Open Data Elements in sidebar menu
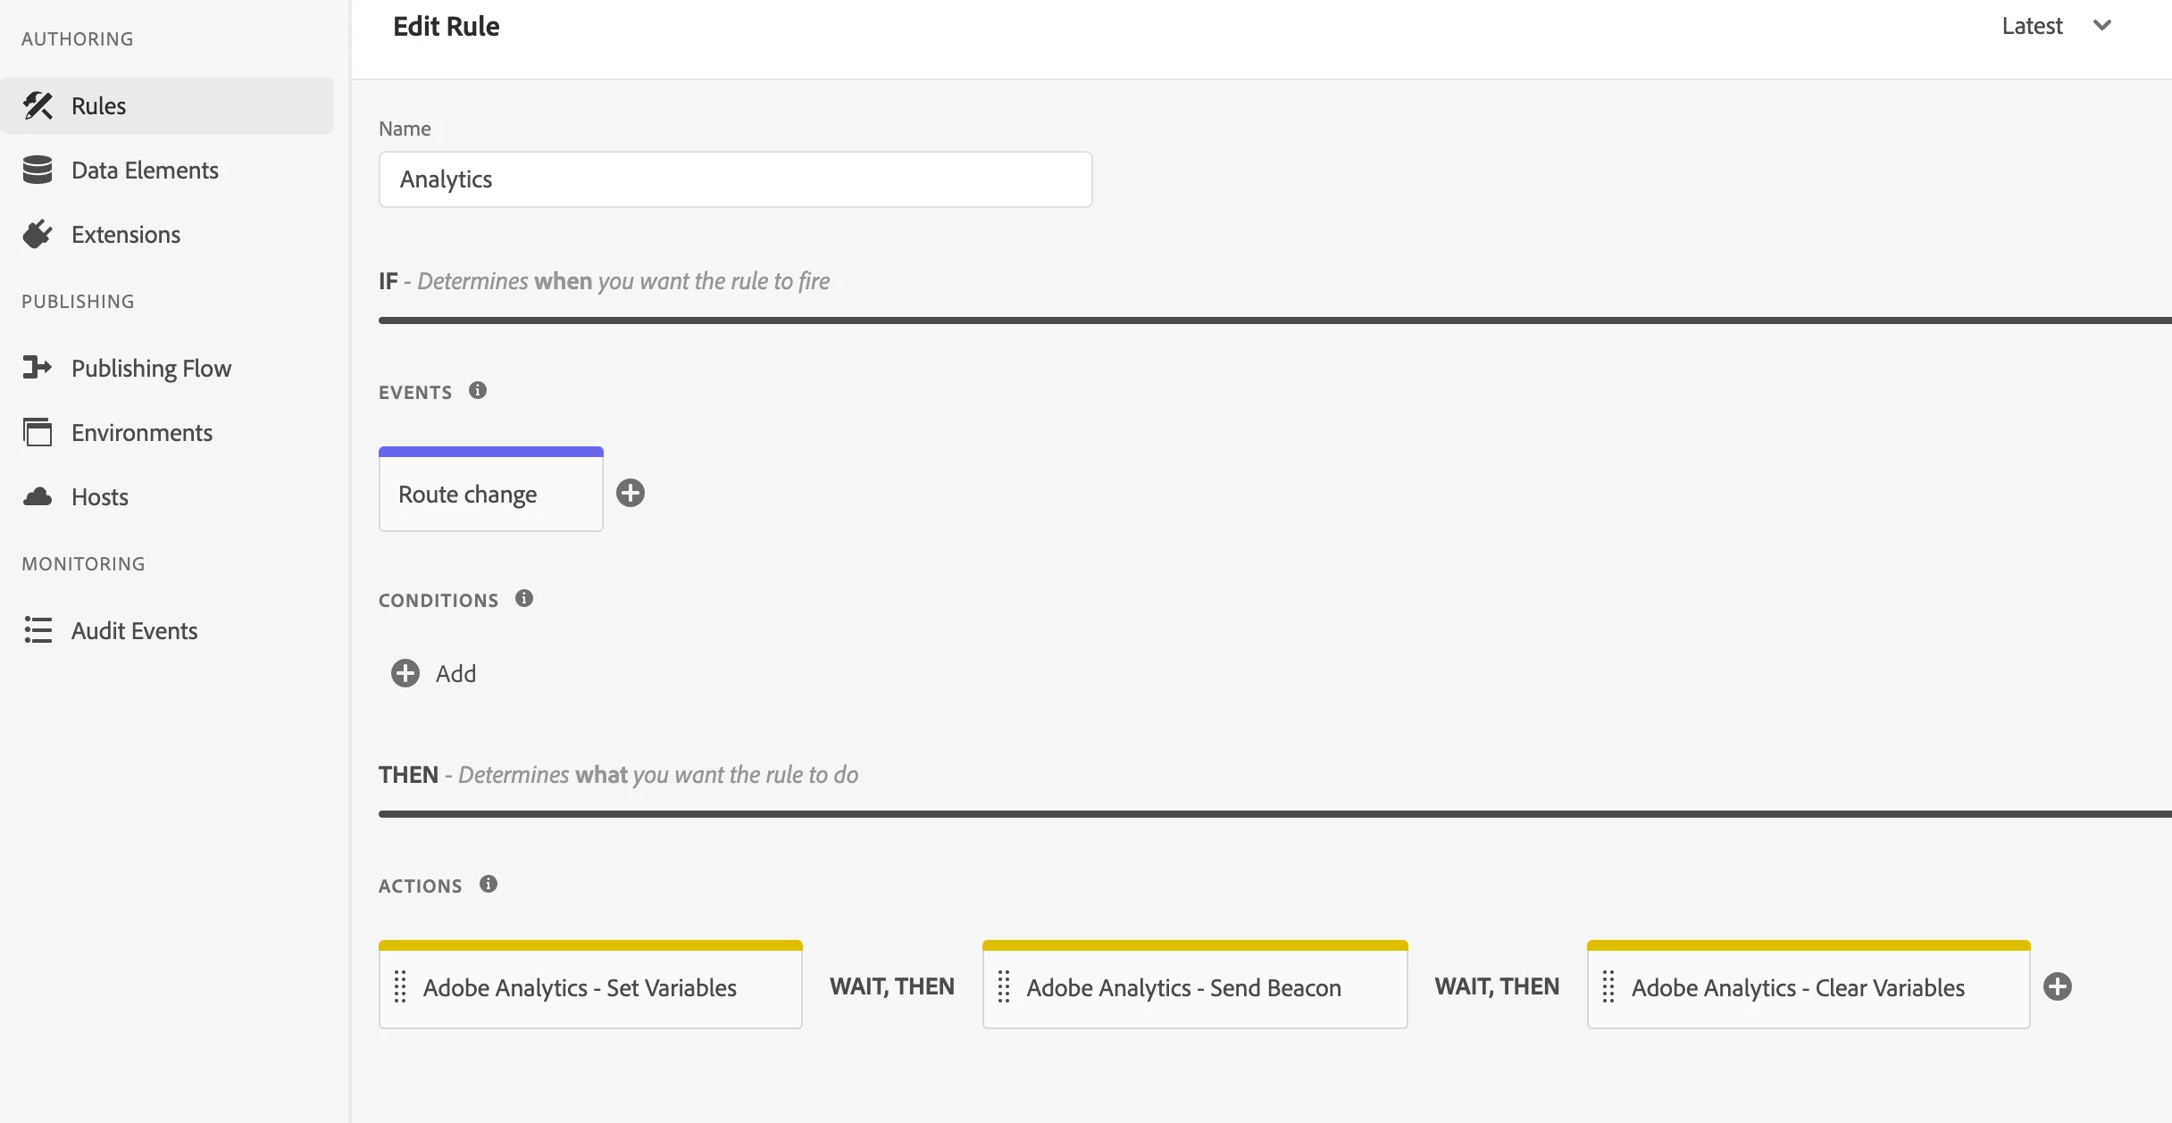 click(145, 170)
